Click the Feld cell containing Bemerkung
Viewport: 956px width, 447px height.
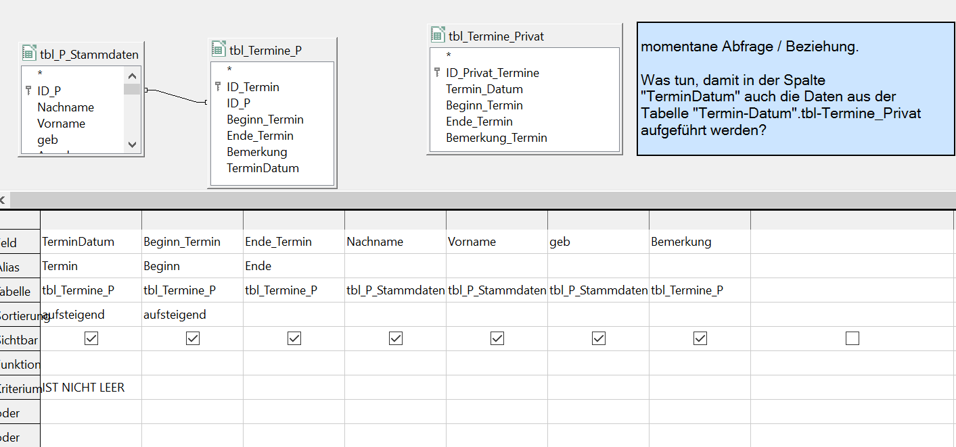tap(700, 242)
